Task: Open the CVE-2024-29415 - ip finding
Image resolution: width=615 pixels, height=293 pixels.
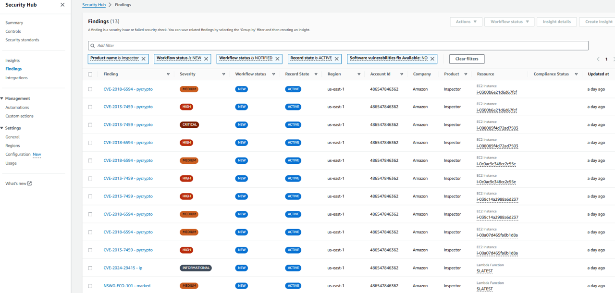Action: 123,268
